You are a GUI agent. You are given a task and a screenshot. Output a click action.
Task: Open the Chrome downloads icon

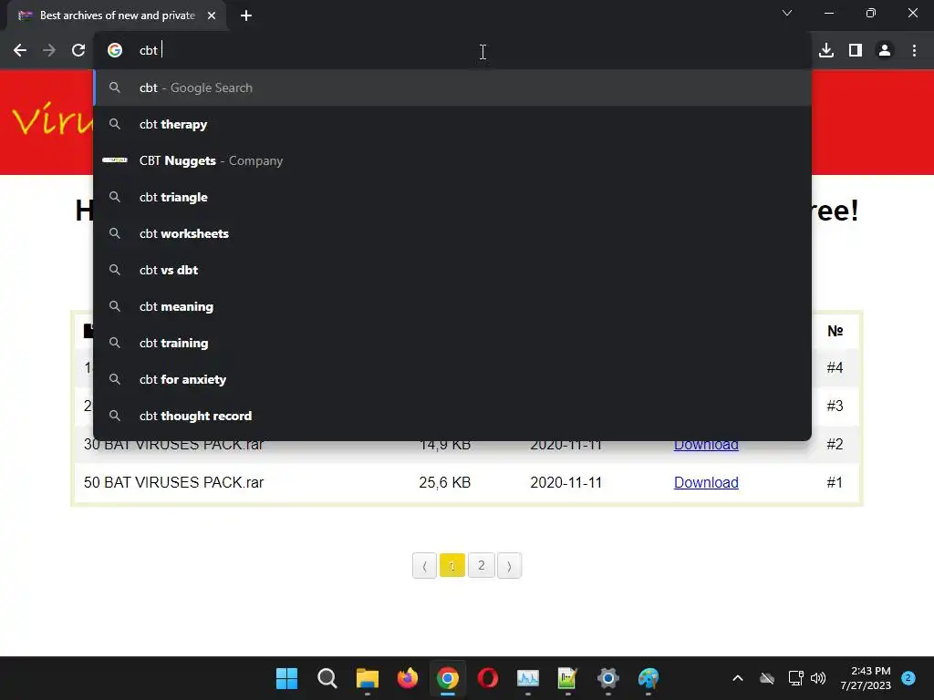[826, 51]
